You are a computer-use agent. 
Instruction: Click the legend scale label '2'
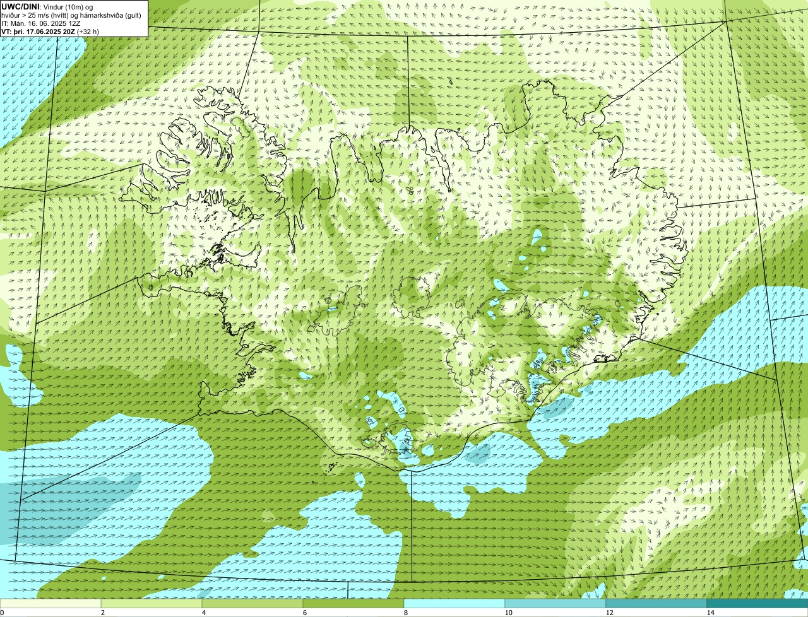point(103,613)
